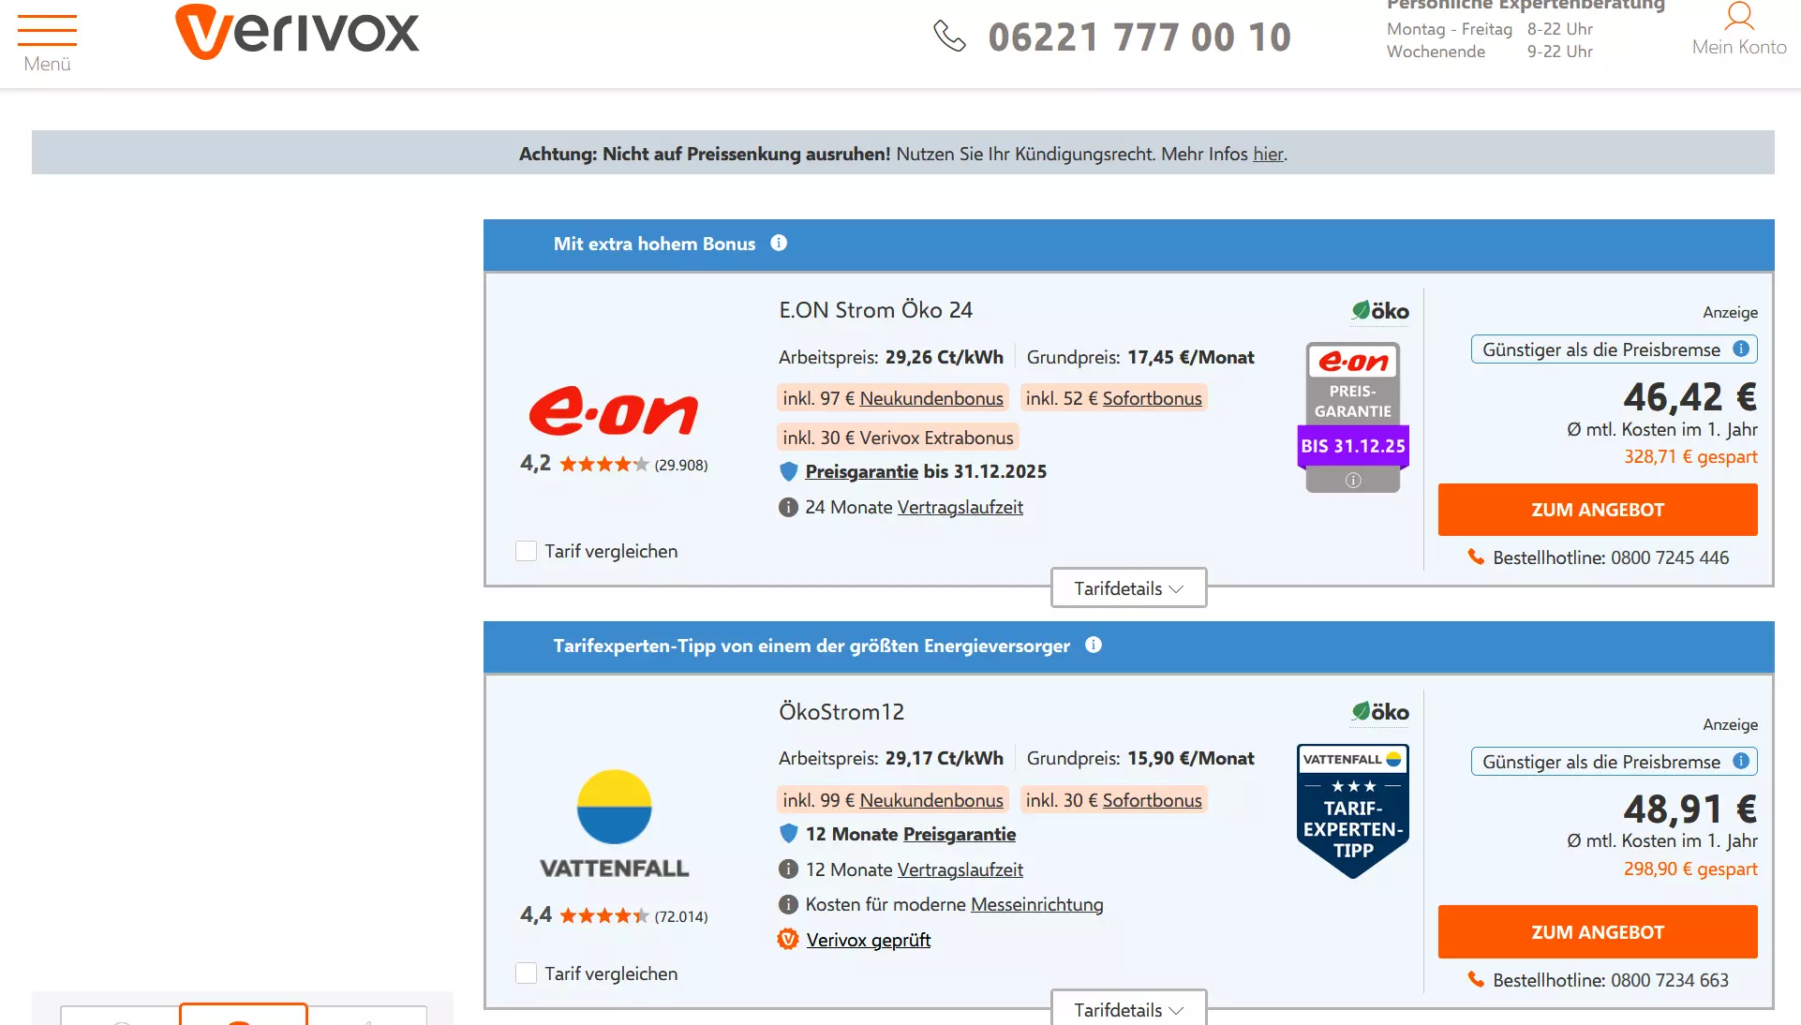Viewport: 1801px width, 1025px height.
Task: Open Mein Konto user icon
Action: click(1739, 16)
